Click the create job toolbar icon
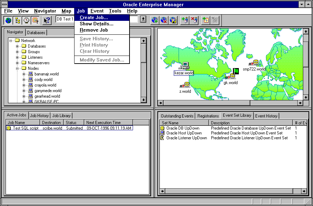Screen dimensions: 313x206 (205, 20)
